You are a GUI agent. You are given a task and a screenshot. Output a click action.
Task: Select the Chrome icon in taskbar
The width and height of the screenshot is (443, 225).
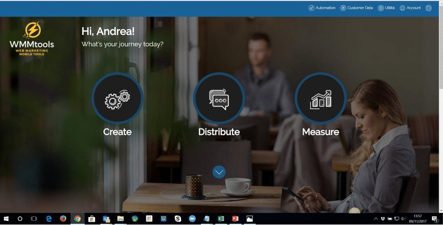(x=77, y=219)
